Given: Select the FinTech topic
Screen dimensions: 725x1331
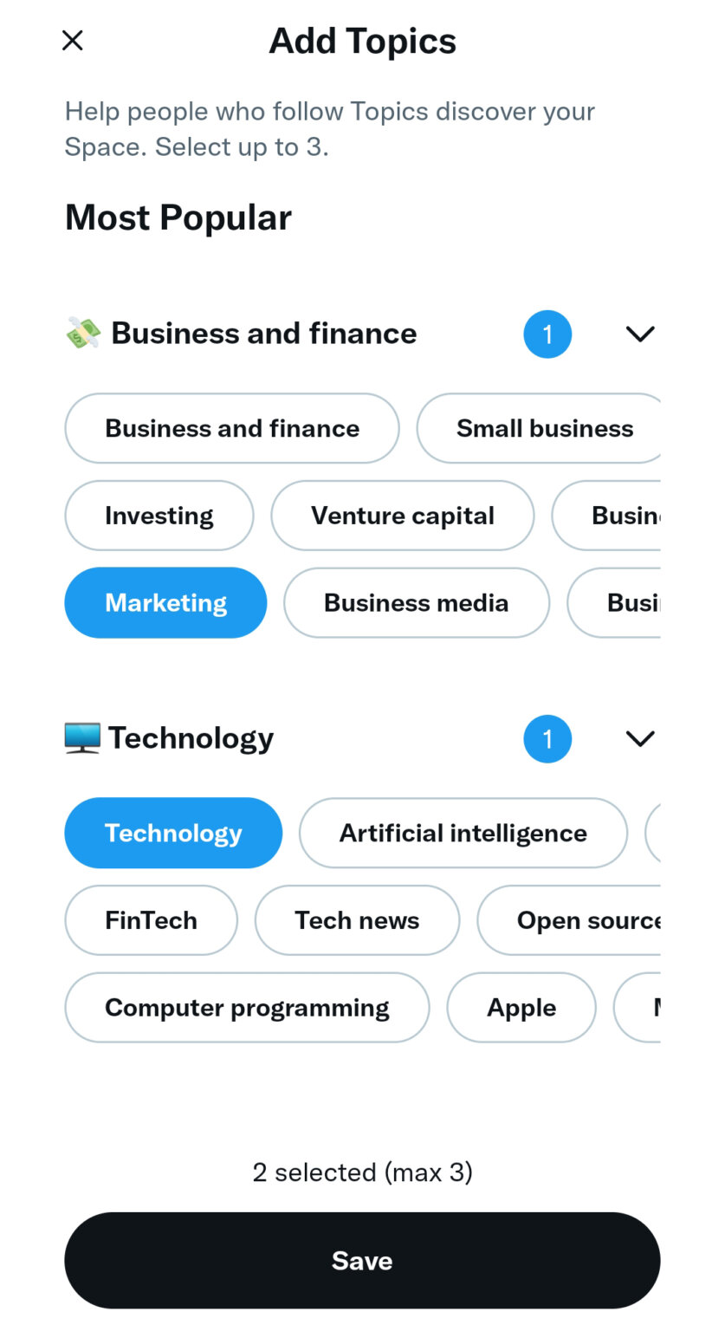Looking at the screenshot, I should click(x=151, y=920).
